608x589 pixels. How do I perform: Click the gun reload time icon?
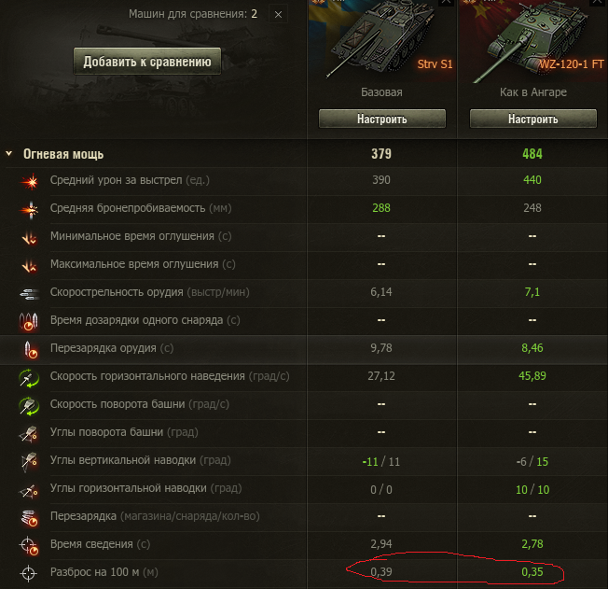(x=28, y=349)
